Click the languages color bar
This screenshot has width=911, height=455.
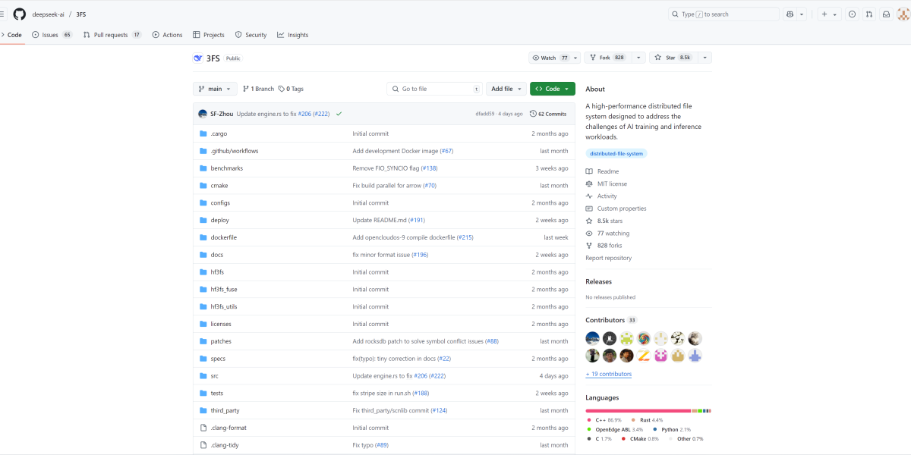click(x=648, y=410)
